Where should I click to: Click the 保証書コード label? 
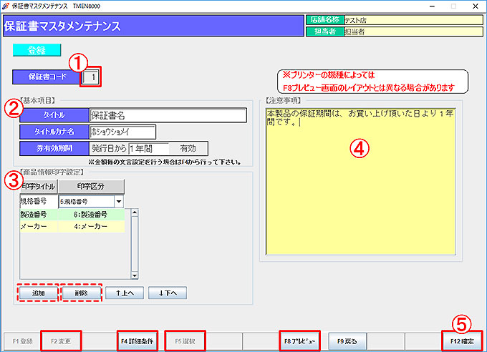click(47, 77)
